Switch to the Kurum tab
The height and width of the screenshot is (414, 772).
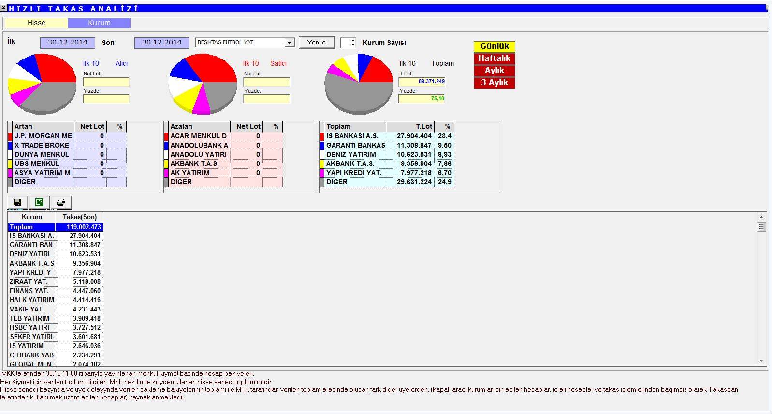tap(99, 23)
